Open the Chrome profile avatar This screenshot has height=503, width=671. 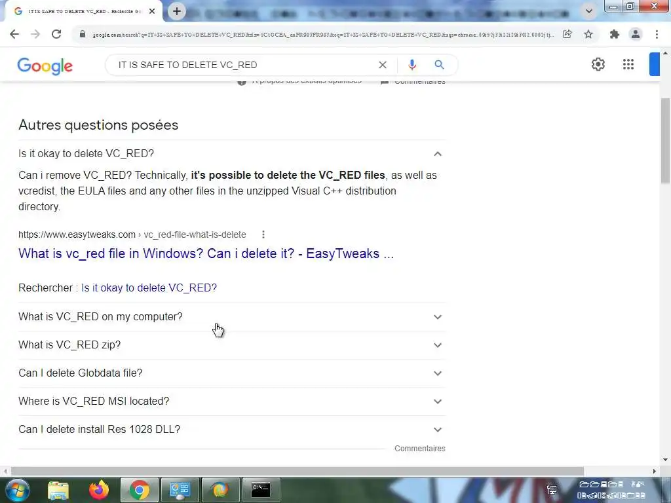coord(636,34)
